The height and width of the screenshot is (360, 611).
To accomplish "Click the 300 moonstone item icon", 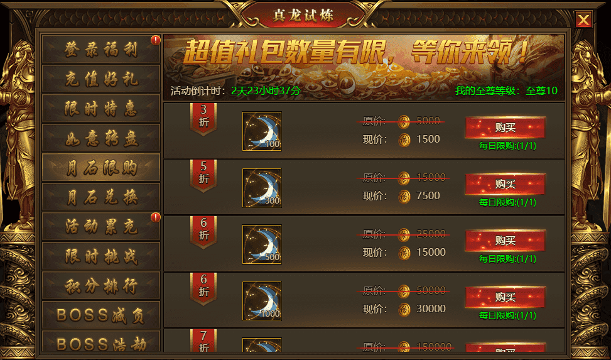I will pos(261,188).
